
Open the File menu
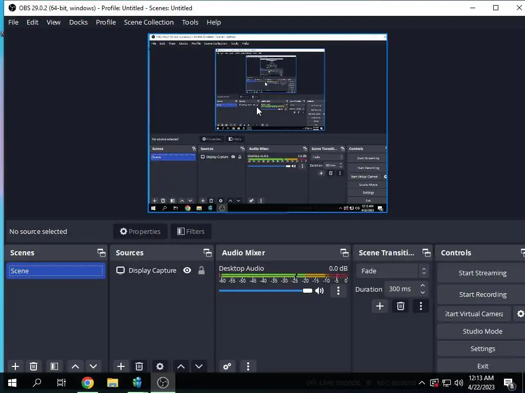[13, 22]
